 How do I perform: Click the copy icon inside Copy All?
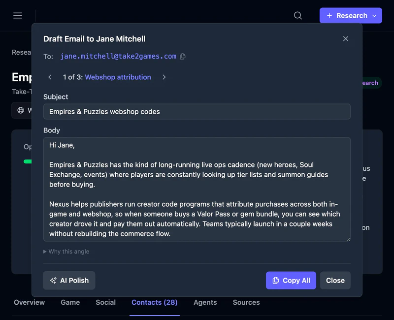click(x=277, y=280)
